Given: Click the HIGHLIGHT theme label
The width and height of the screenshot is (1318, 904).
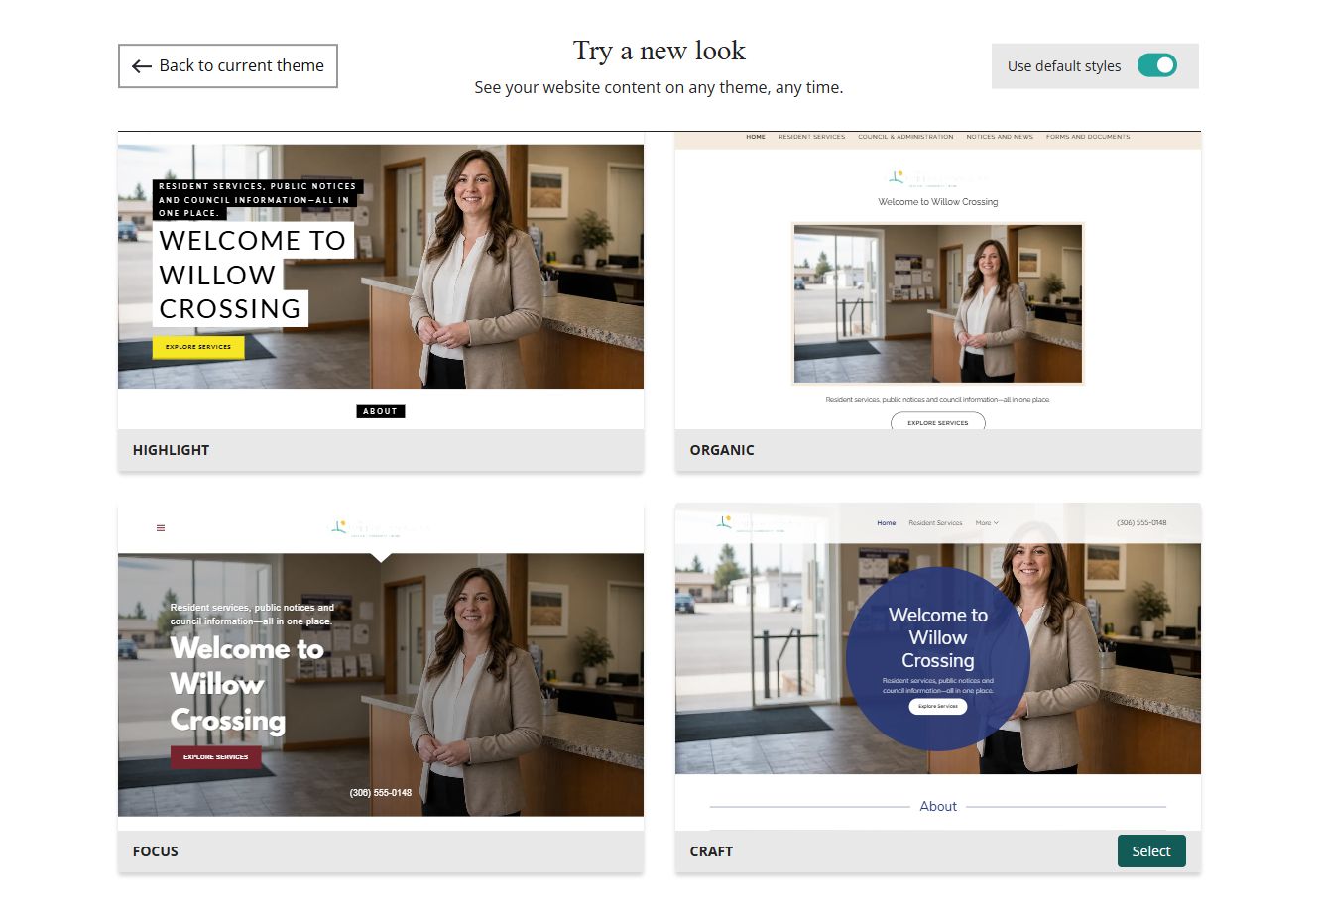Looking at the screenshot, I should click(x=171, y=450).
